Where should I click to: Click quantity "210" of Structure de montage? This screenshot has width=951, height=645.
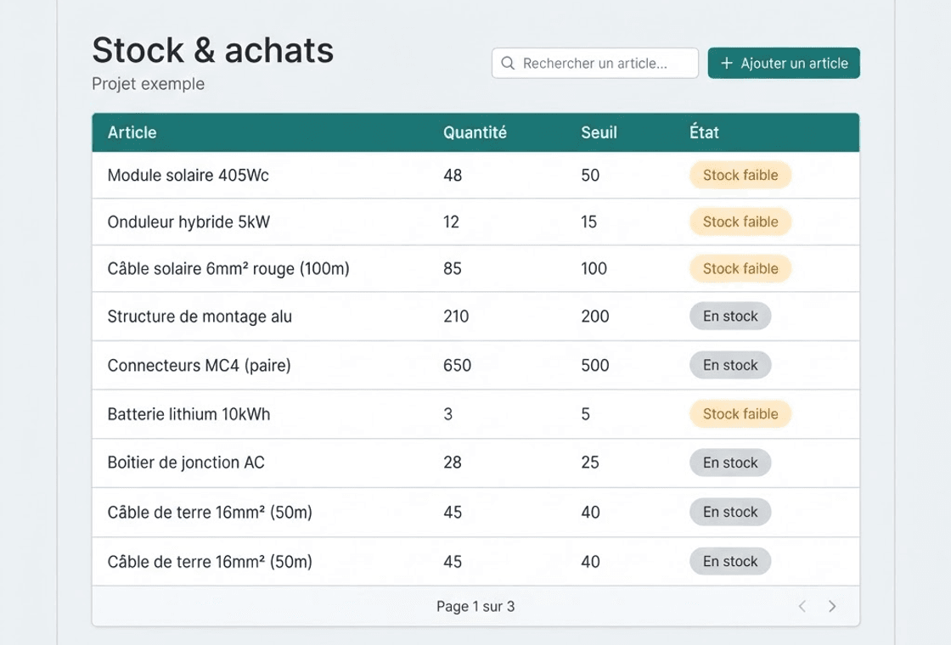456,317
